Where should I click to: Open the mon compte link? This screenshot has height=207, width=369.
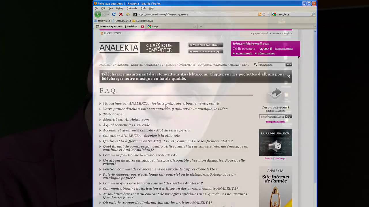coord(244,53)
